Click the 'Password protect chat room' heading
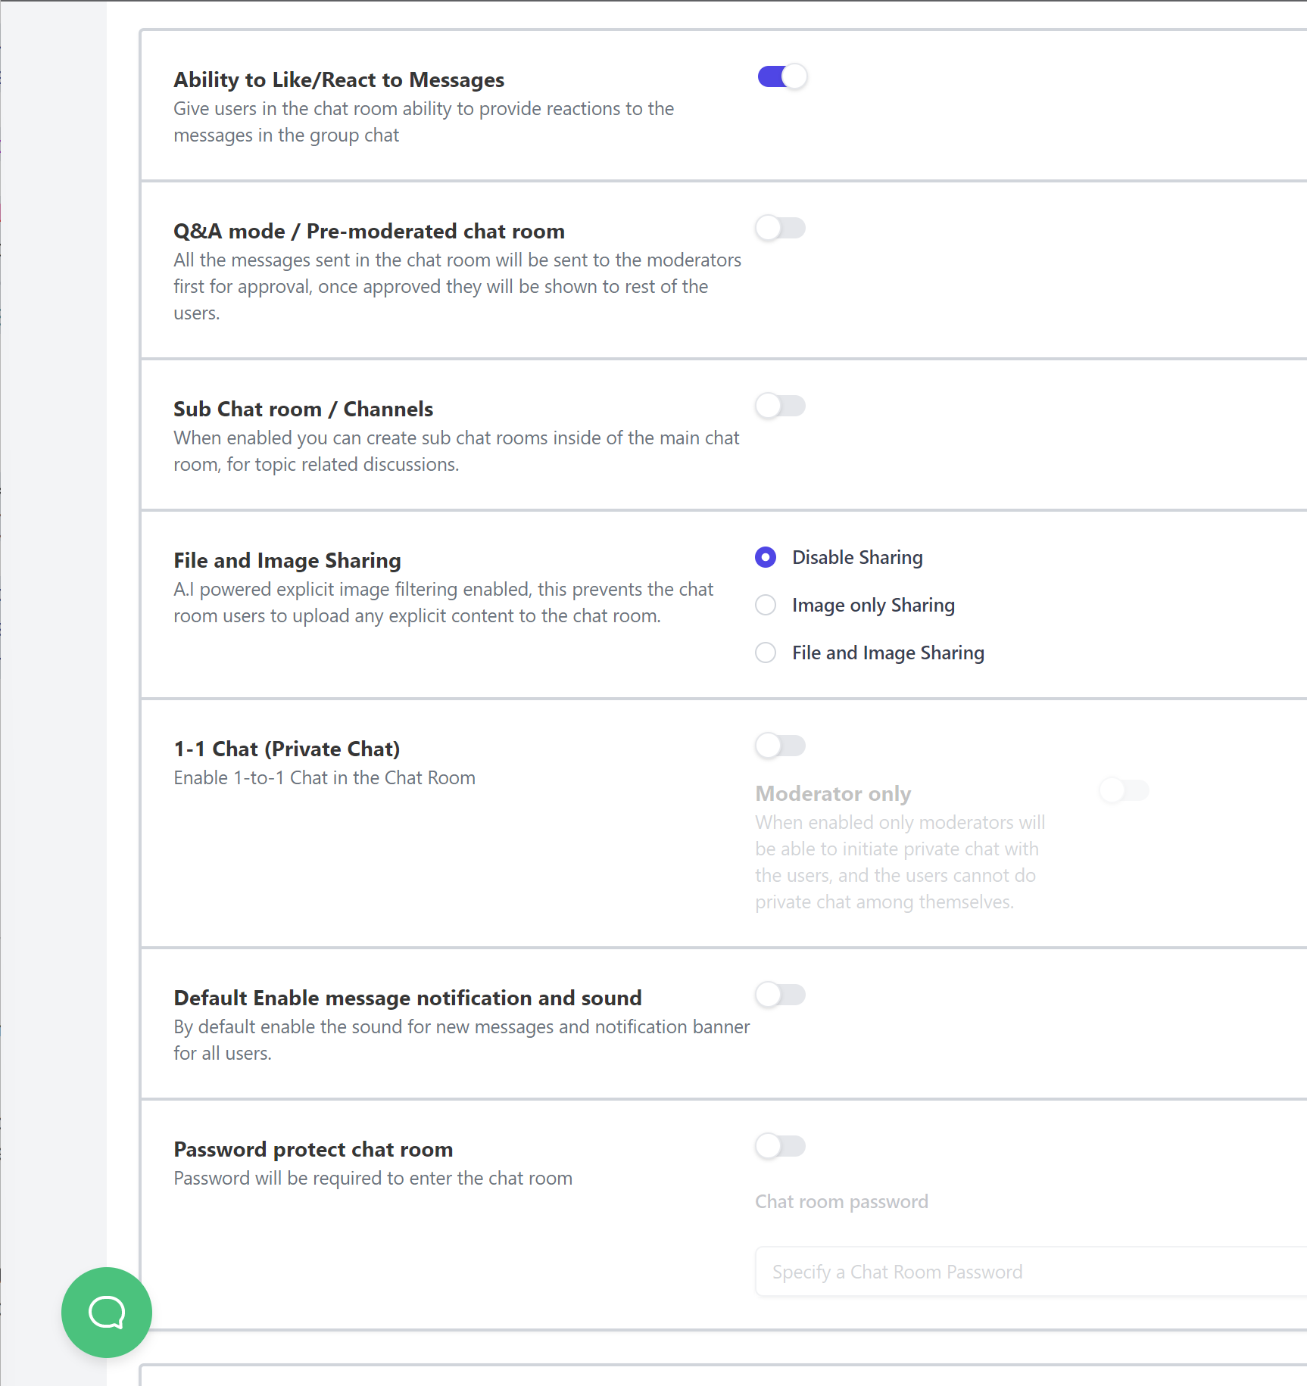The width and height of the screenshot is (1307, 1386). click(313, 1149)
